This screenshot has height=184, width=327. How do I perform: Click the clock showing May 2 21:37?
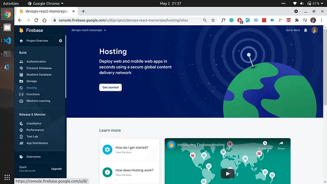[x=170, y=4]
